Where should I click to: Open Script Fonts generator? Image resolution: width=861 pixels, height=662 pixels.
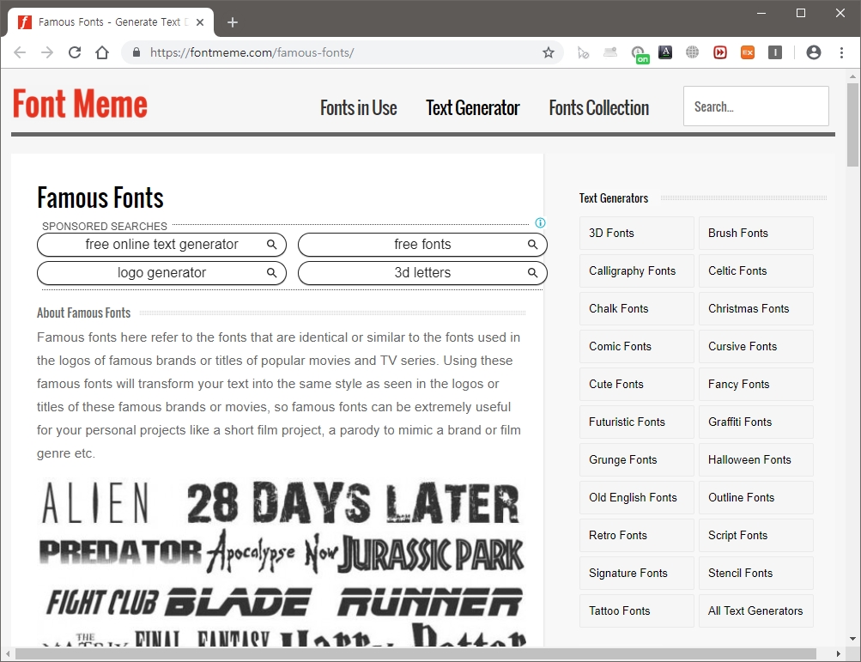(x=756, y=535)
